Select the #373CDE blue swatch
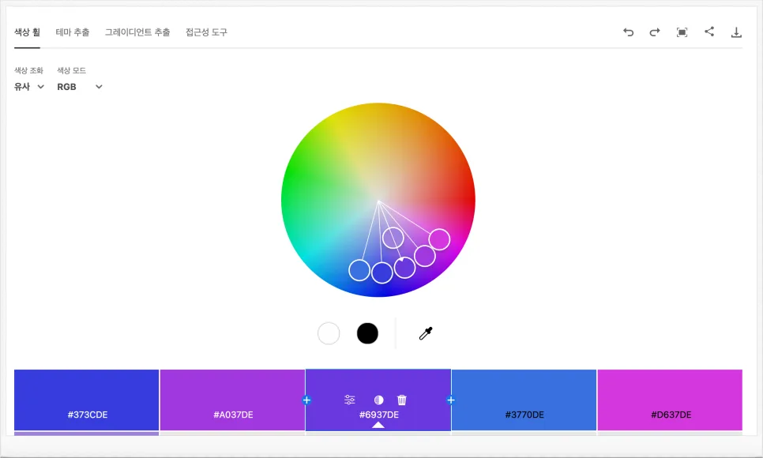Screen dimensions: 763x458 87,400
